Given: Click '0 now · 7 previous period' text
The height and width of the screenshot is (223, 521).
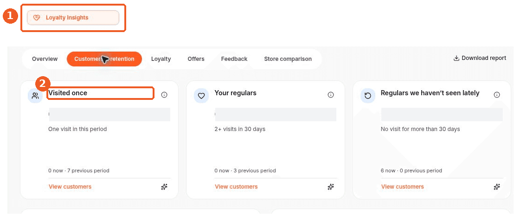Looking at the screenshot, I should [79, 171].
